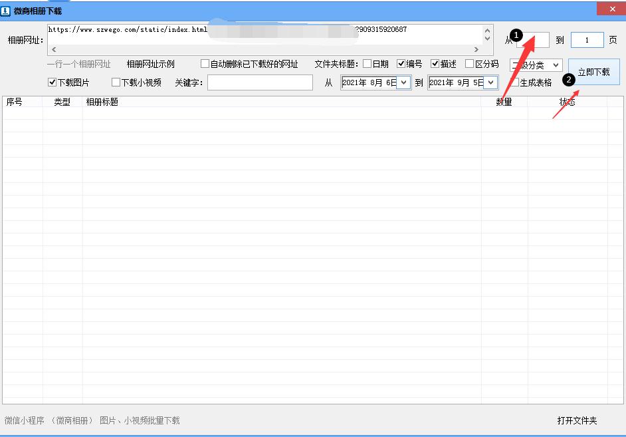Open the start date picker dropdown
This screenshot has width=626, height=437.
pos(403,82)
